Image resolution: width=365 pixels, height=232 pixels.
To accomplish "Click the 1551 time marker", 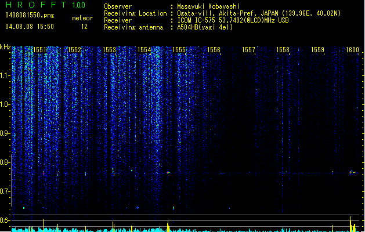I will coord(39,50).
